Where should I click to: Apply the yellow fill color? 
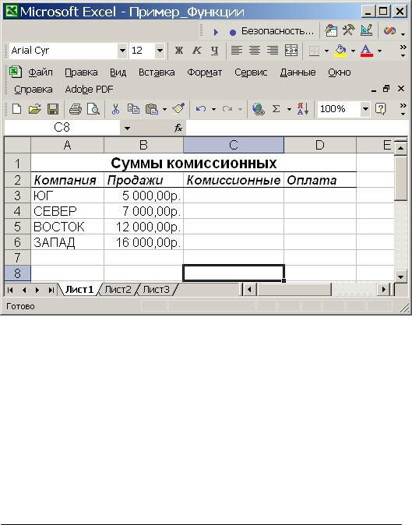tap(340, 51)
